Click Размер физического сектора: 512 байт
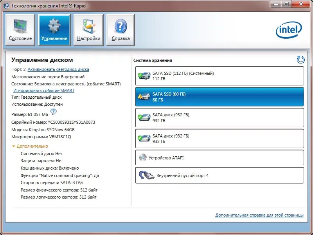The width and height of the screenshot is (313, 235). [x=59, y=190]
